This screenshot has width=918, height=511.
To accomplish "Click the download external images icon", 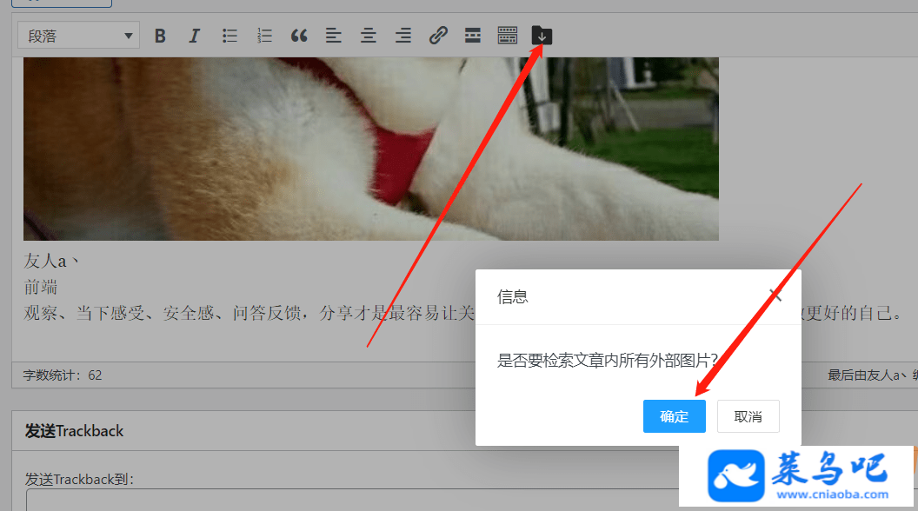I will (542, 36).
